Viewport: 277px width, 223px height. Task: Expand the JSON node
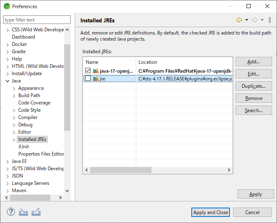point(7,176)
